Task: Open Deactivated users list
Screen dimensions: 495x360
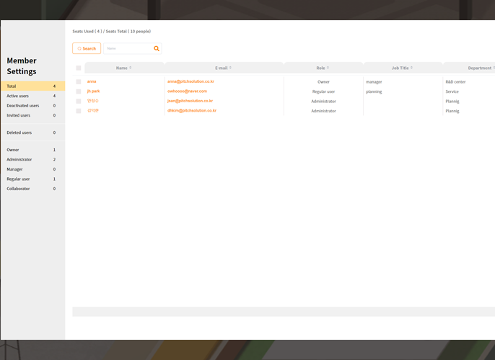Action: point(33,106)
